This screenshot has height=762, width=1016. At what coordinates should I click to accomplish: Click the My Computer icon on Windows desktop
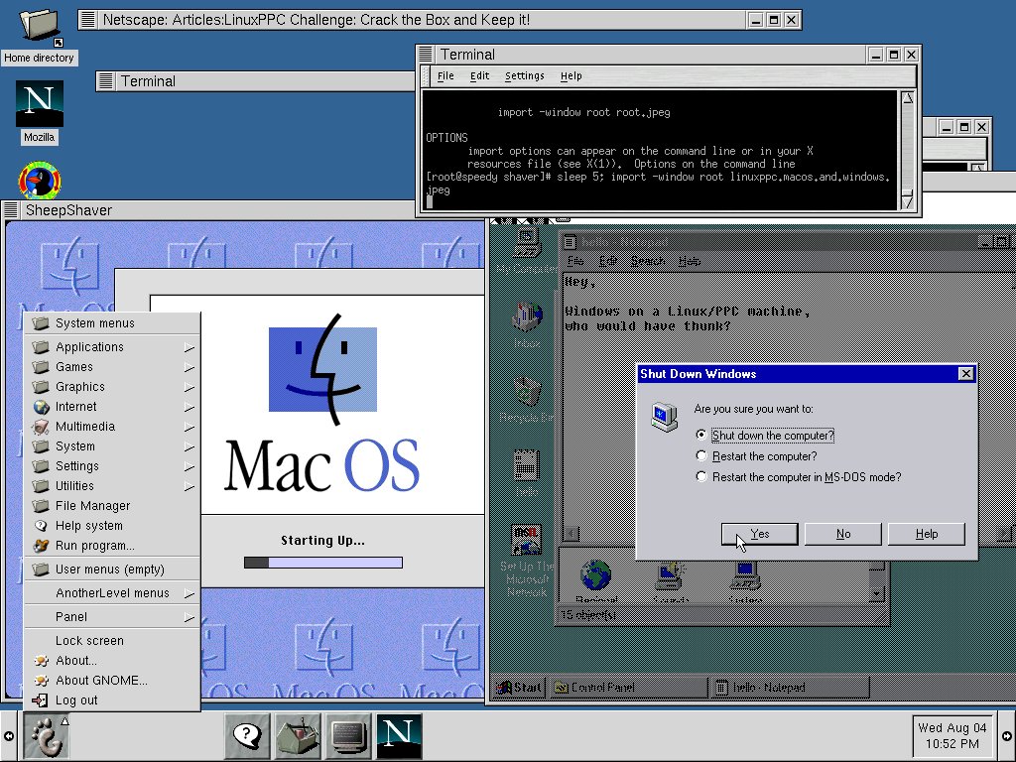[527, 251]
